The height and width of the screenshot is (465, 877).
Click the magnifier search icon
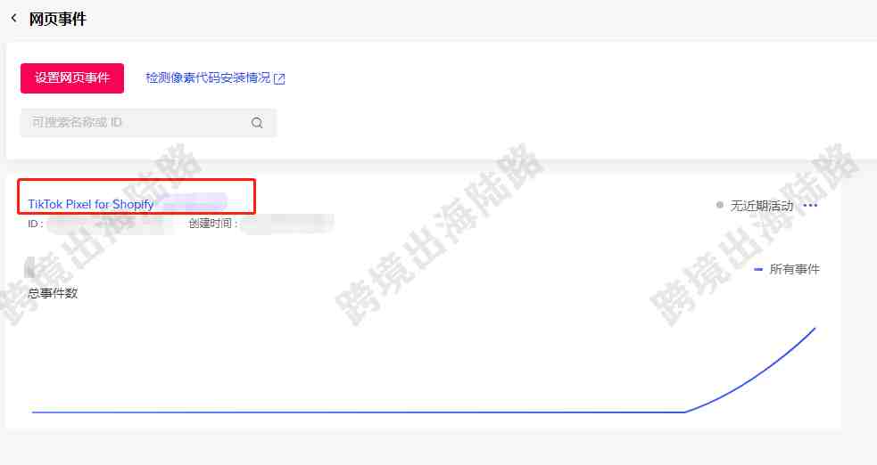257,122
